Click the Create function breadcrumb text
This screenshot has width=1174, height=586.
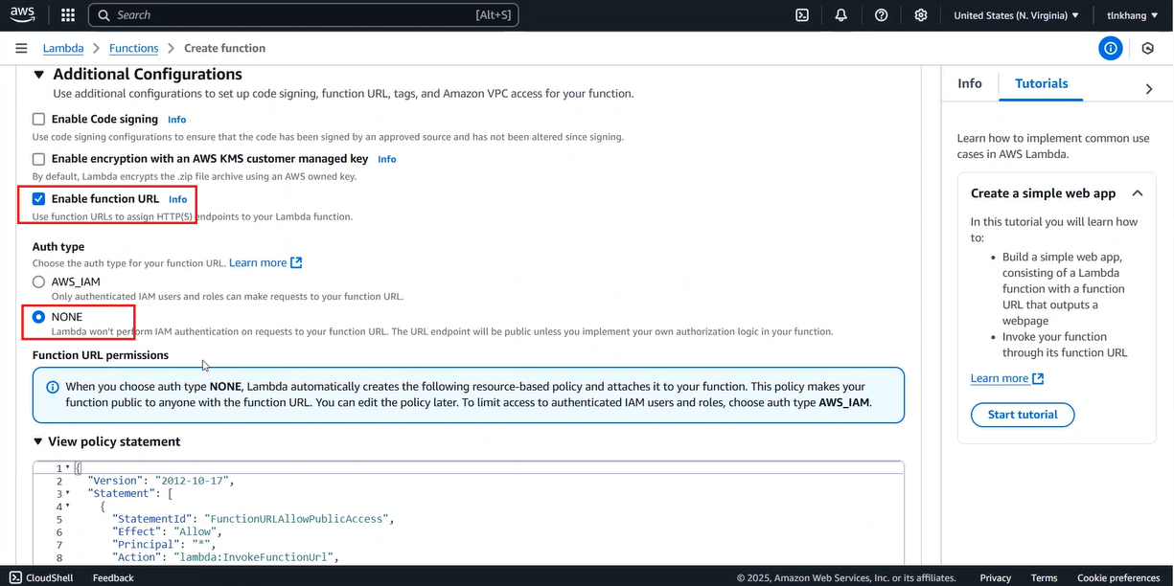pyautogui.click(x=225, y=48)
